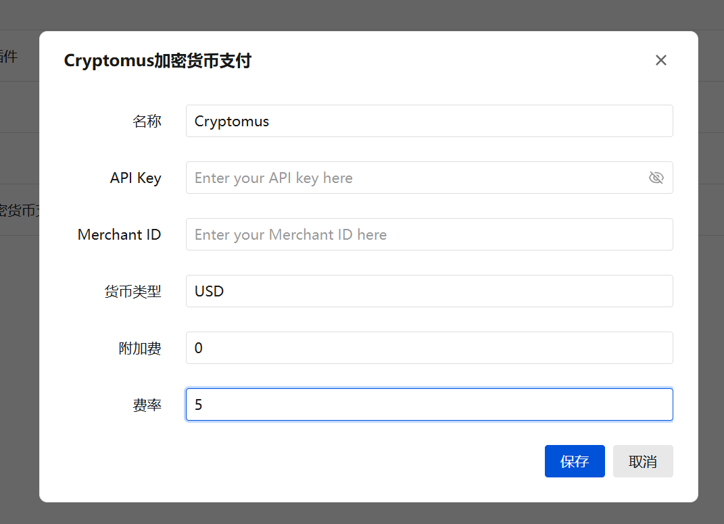
Task: Click the Merchant ID label text
Action: pos(119,234)
